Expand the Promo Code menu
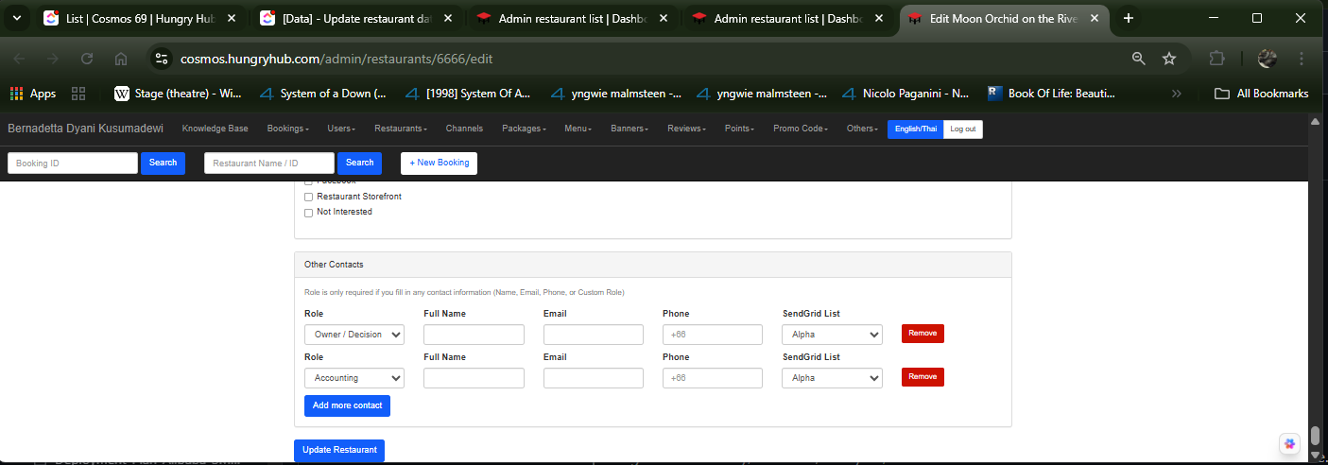This screenshot has width=1328, height=465. tap(800, 129)
